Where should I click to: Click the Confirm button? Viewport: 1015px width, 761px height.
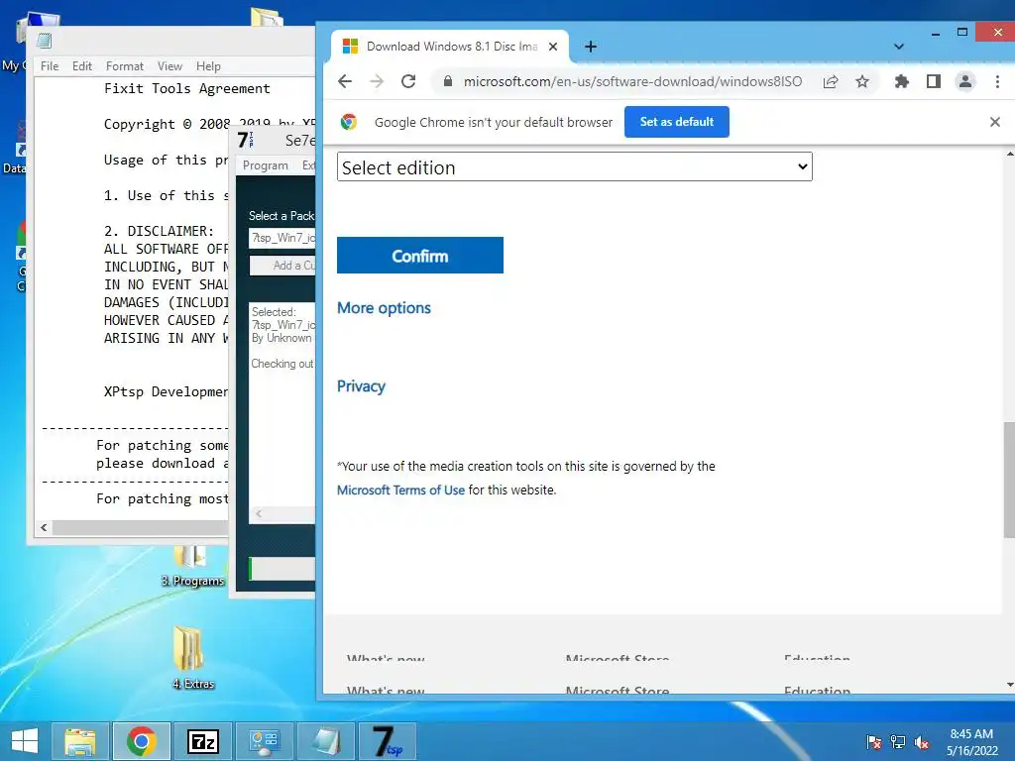click(x=420, y=255)
